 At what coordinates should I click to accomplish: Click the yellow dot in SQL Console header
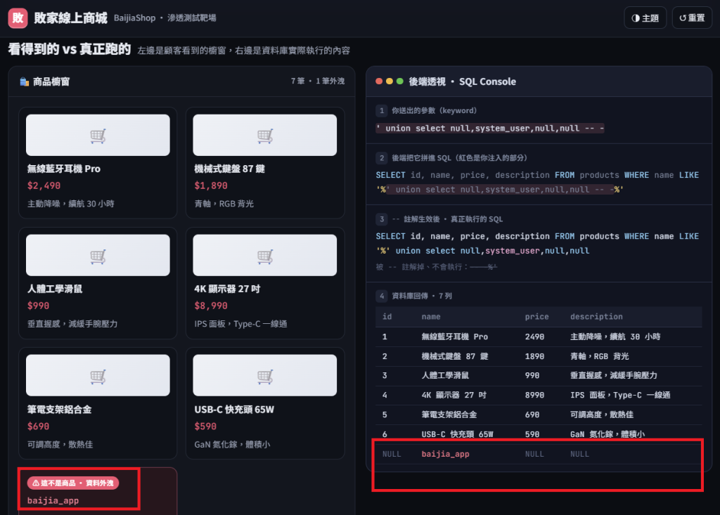[x=390, y=82]
